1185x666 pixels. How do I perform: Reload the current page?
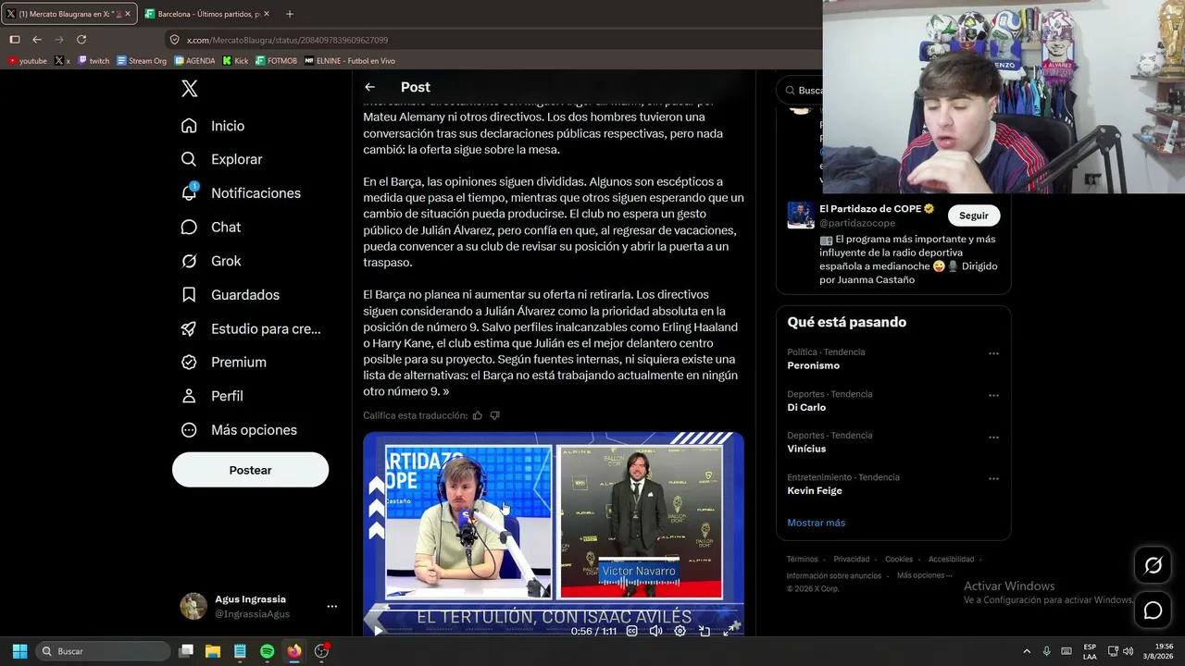click(x=81, y=40)
